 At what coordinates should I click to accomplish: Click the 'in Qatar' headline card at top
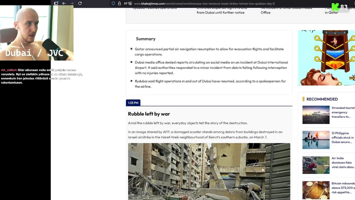[331, 12]
